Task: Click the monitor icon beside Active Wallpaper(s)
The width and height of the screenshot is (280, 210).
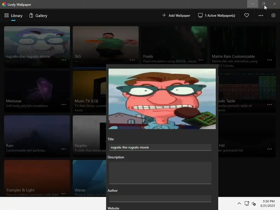Action: pos(200,15)
